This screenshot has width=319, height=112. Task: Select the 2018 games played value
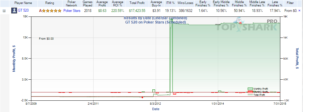pyautogui.click(x=88, y=11)
